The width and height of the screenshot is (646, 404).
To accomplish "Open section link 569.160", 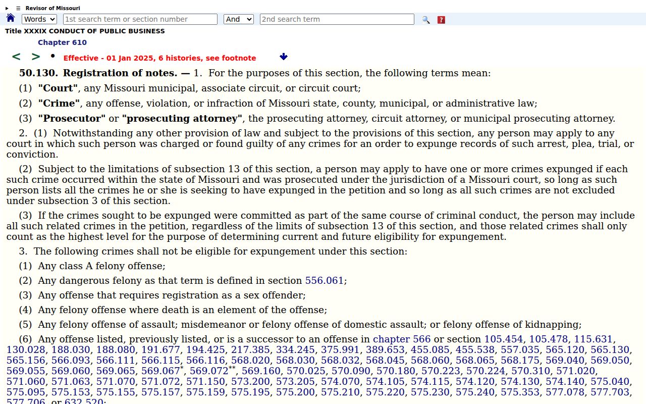I will [x=261, y=371].
